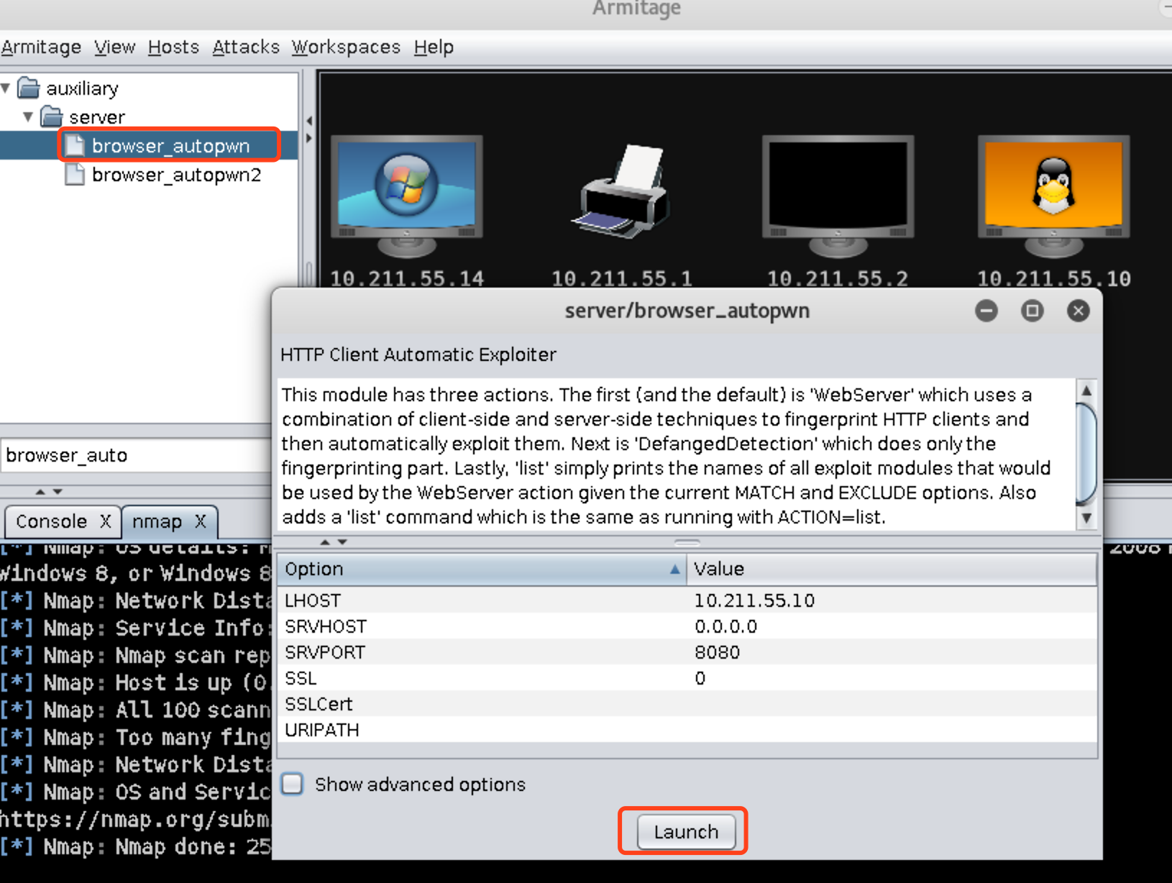Close the Console tab with X

click(106, 521)
